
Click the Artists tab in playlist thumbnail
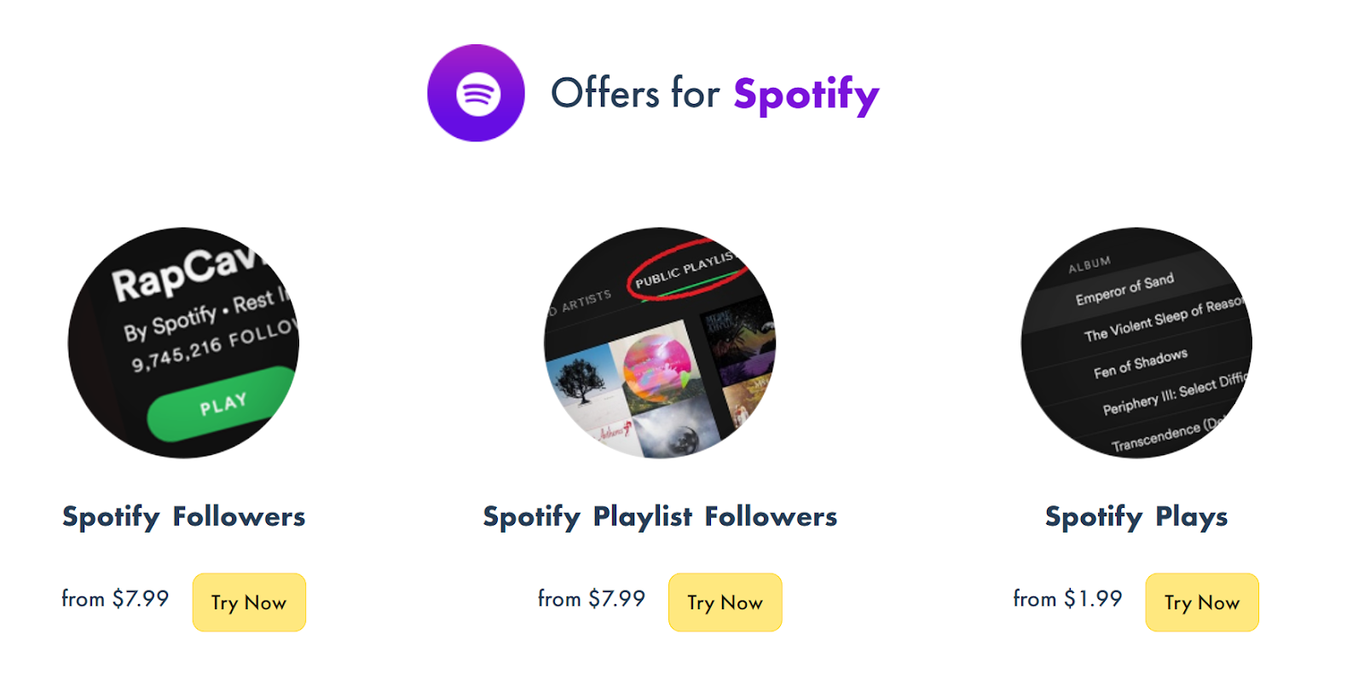coord(581,302)
